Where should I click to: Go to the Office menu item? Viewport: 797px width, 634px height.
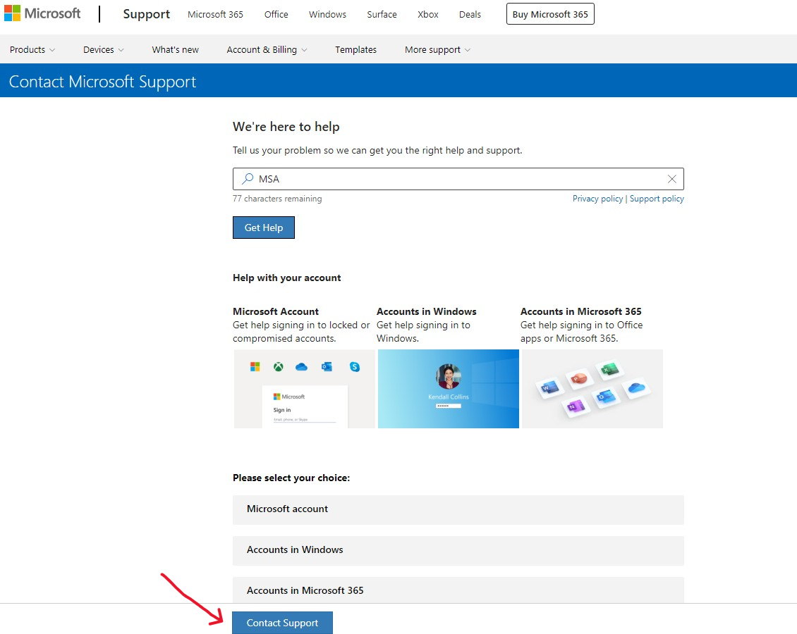(276, 14)
